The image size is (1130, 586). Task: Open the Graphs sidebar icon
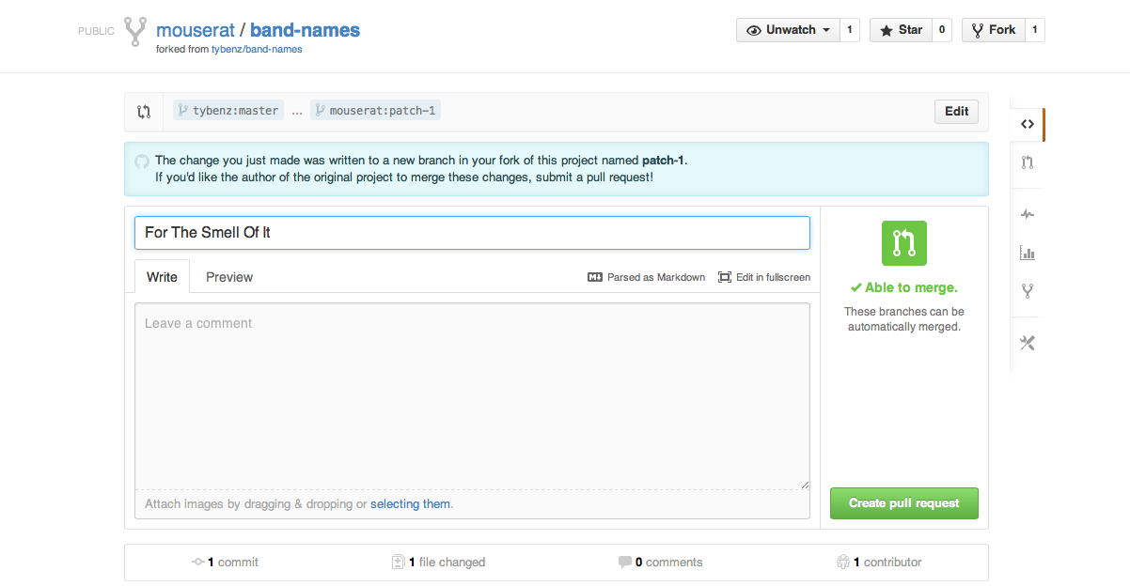point(1027,253)
